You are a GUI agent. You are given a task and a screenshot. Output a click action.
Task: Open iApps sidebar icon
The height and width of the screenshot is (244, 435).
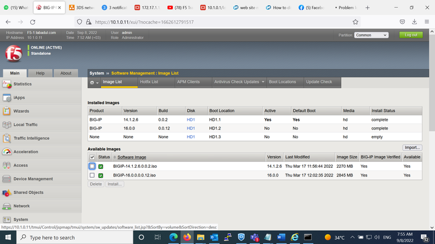tap(6, 98)
